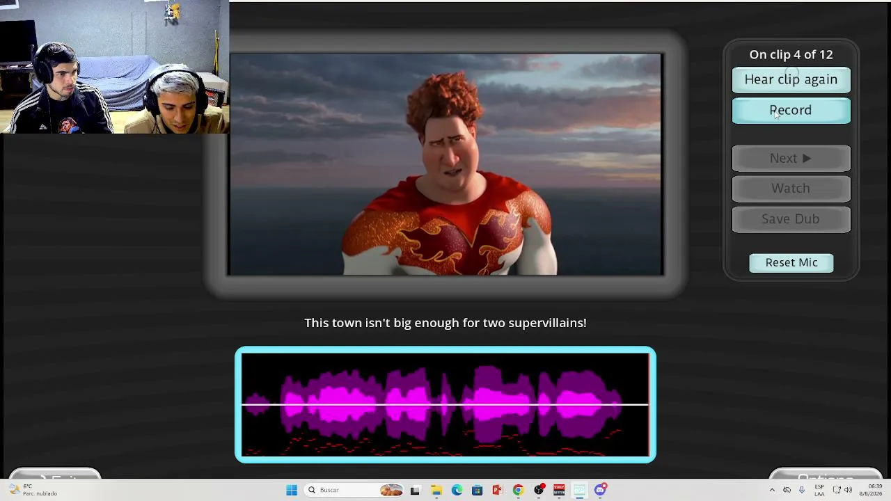891x501 pixels.
Task: Show hidden system tray icons
Action: click(x=772, y=490)
